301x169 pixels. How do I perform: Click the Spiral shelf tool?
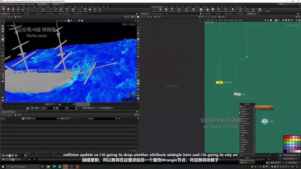click(95, 10)
